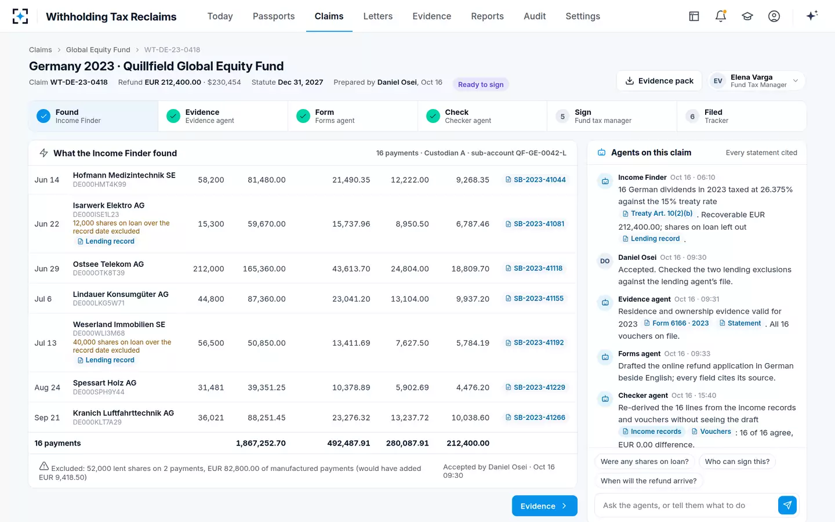The height and width of the screenshot is (522, 835).
Task: Click the Income Finder agent avatar
Action: coord(605,181)
